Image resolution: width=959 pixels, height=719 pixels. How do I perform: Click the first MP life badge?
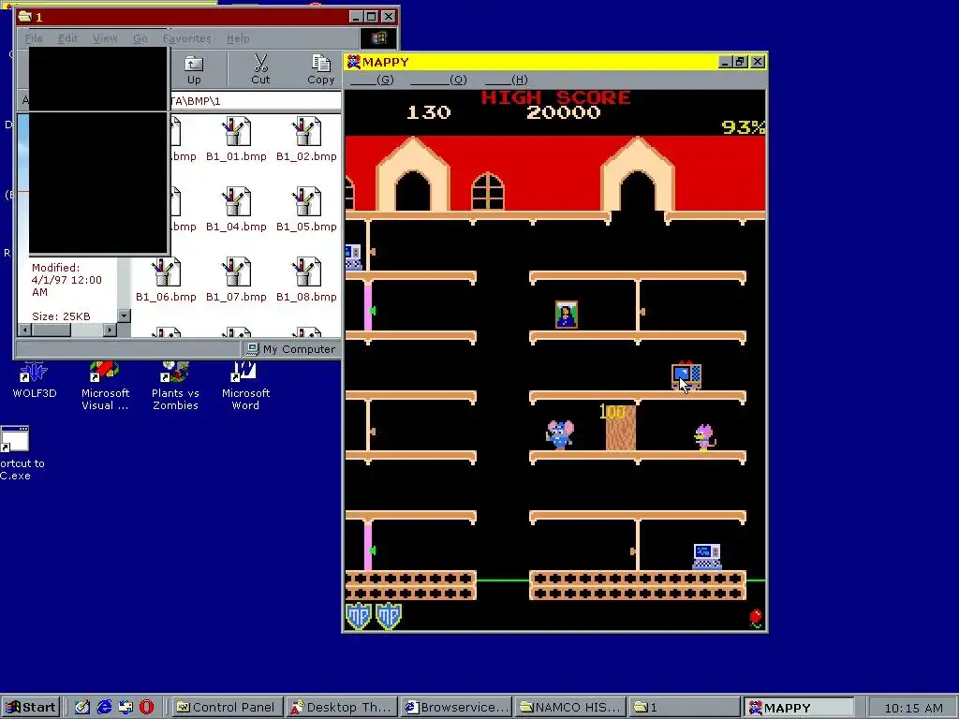click(359, 616)
